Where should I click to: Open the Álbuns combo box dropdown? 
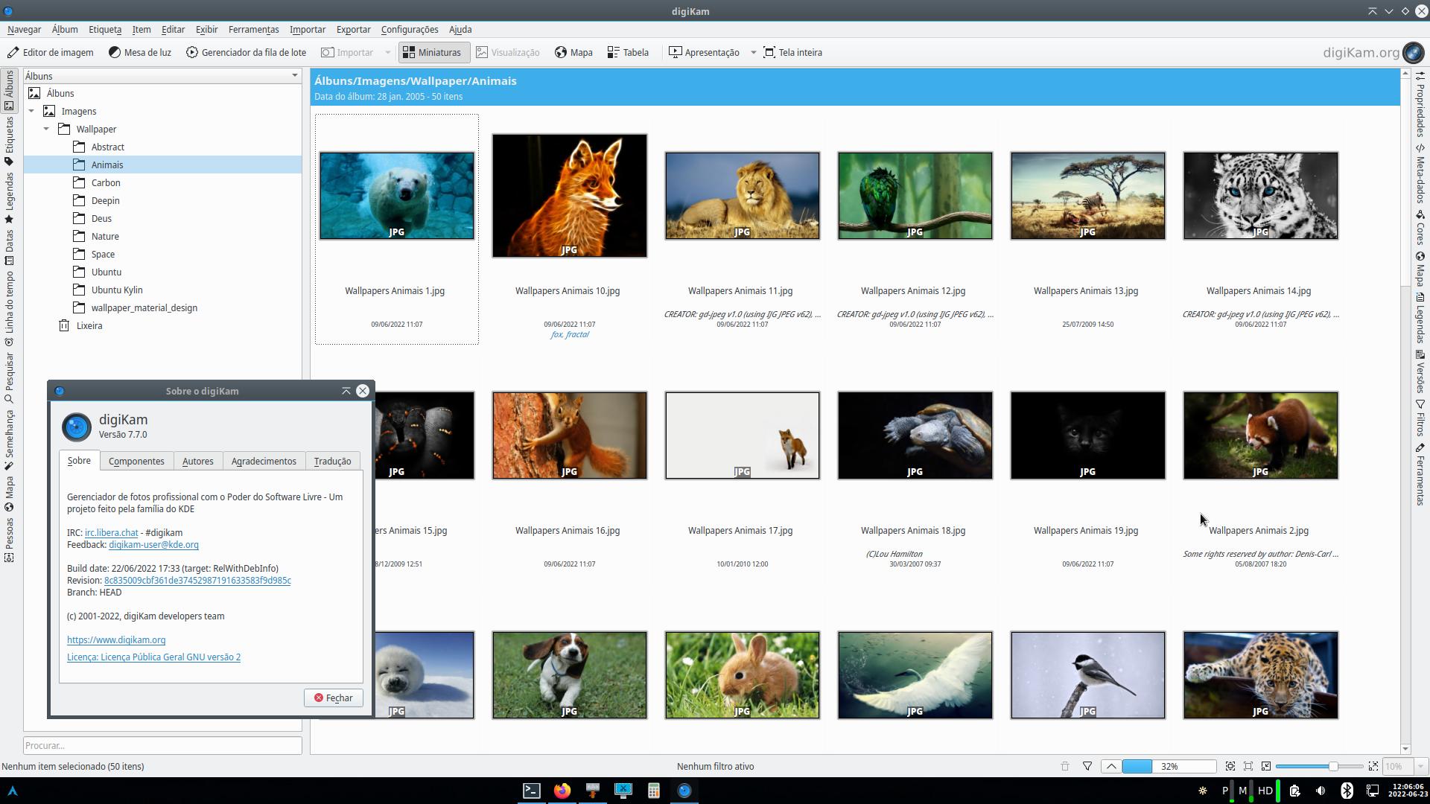point(294,76)
